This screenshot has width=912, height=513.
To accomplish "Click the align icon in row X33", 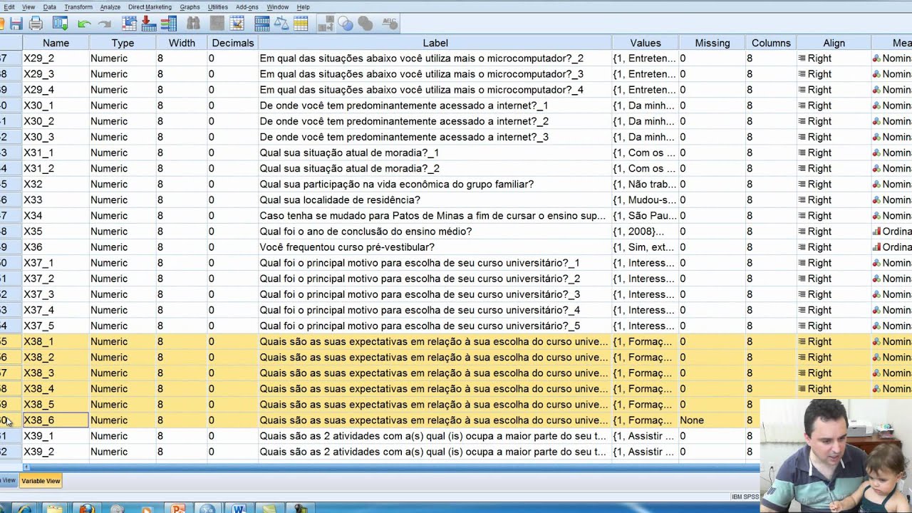I will click(x=802, y=200).
